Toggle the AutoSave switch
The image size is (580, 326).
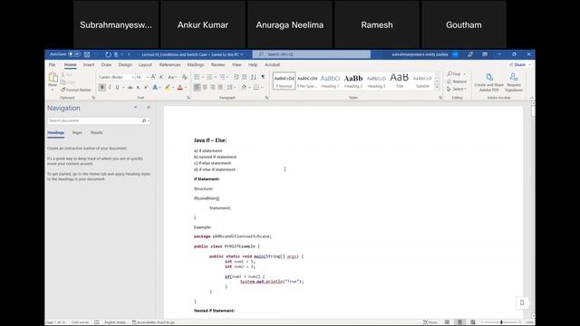pyautogui.click(x=74, y=54)
